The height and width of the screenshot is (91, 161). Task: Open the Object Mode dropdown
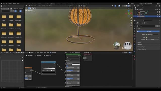[x=33, y=6]
